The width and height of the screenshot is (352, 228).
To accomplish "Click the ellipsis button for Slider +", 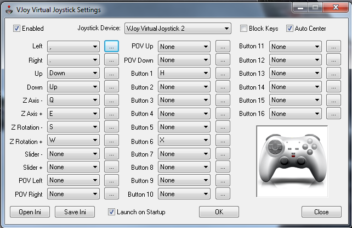I will click(111, 167).
